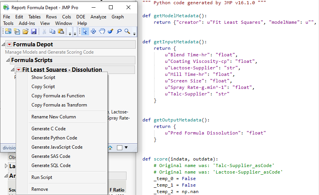Choose Generate SQL Code
Image resolution: width=319 pixels, height=195 pixels.
62,166
